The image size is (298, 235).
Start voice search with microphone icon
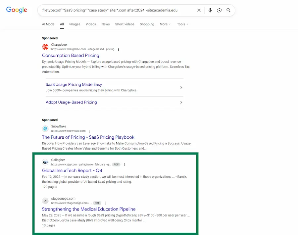coord(210,10)
